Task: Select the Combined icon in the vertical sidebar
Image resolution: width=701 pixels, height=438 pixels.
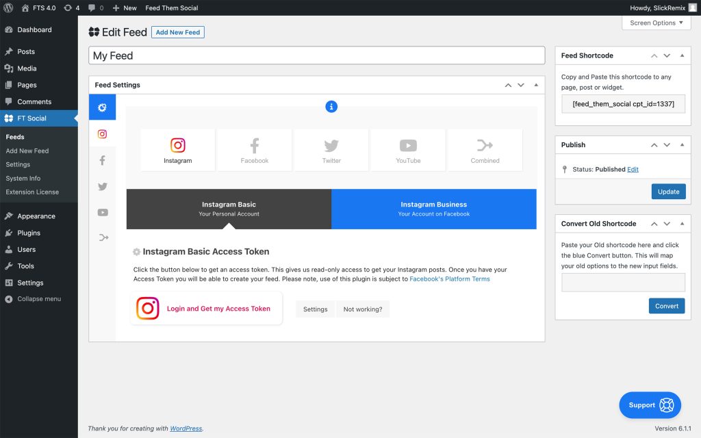Action: [x=103, y=237]
